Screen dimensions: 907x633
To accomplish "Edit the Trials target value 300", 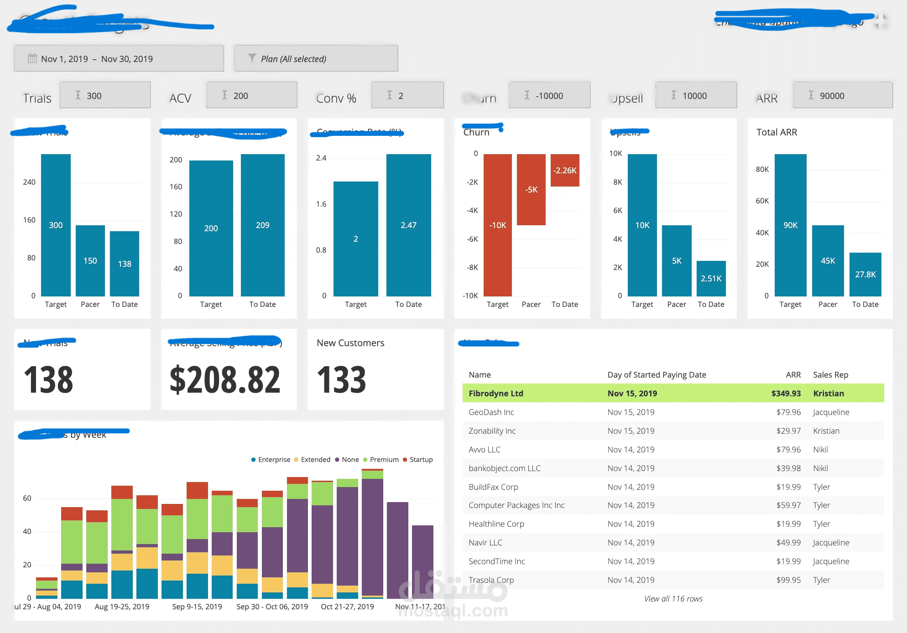I will tap(105, 95).
